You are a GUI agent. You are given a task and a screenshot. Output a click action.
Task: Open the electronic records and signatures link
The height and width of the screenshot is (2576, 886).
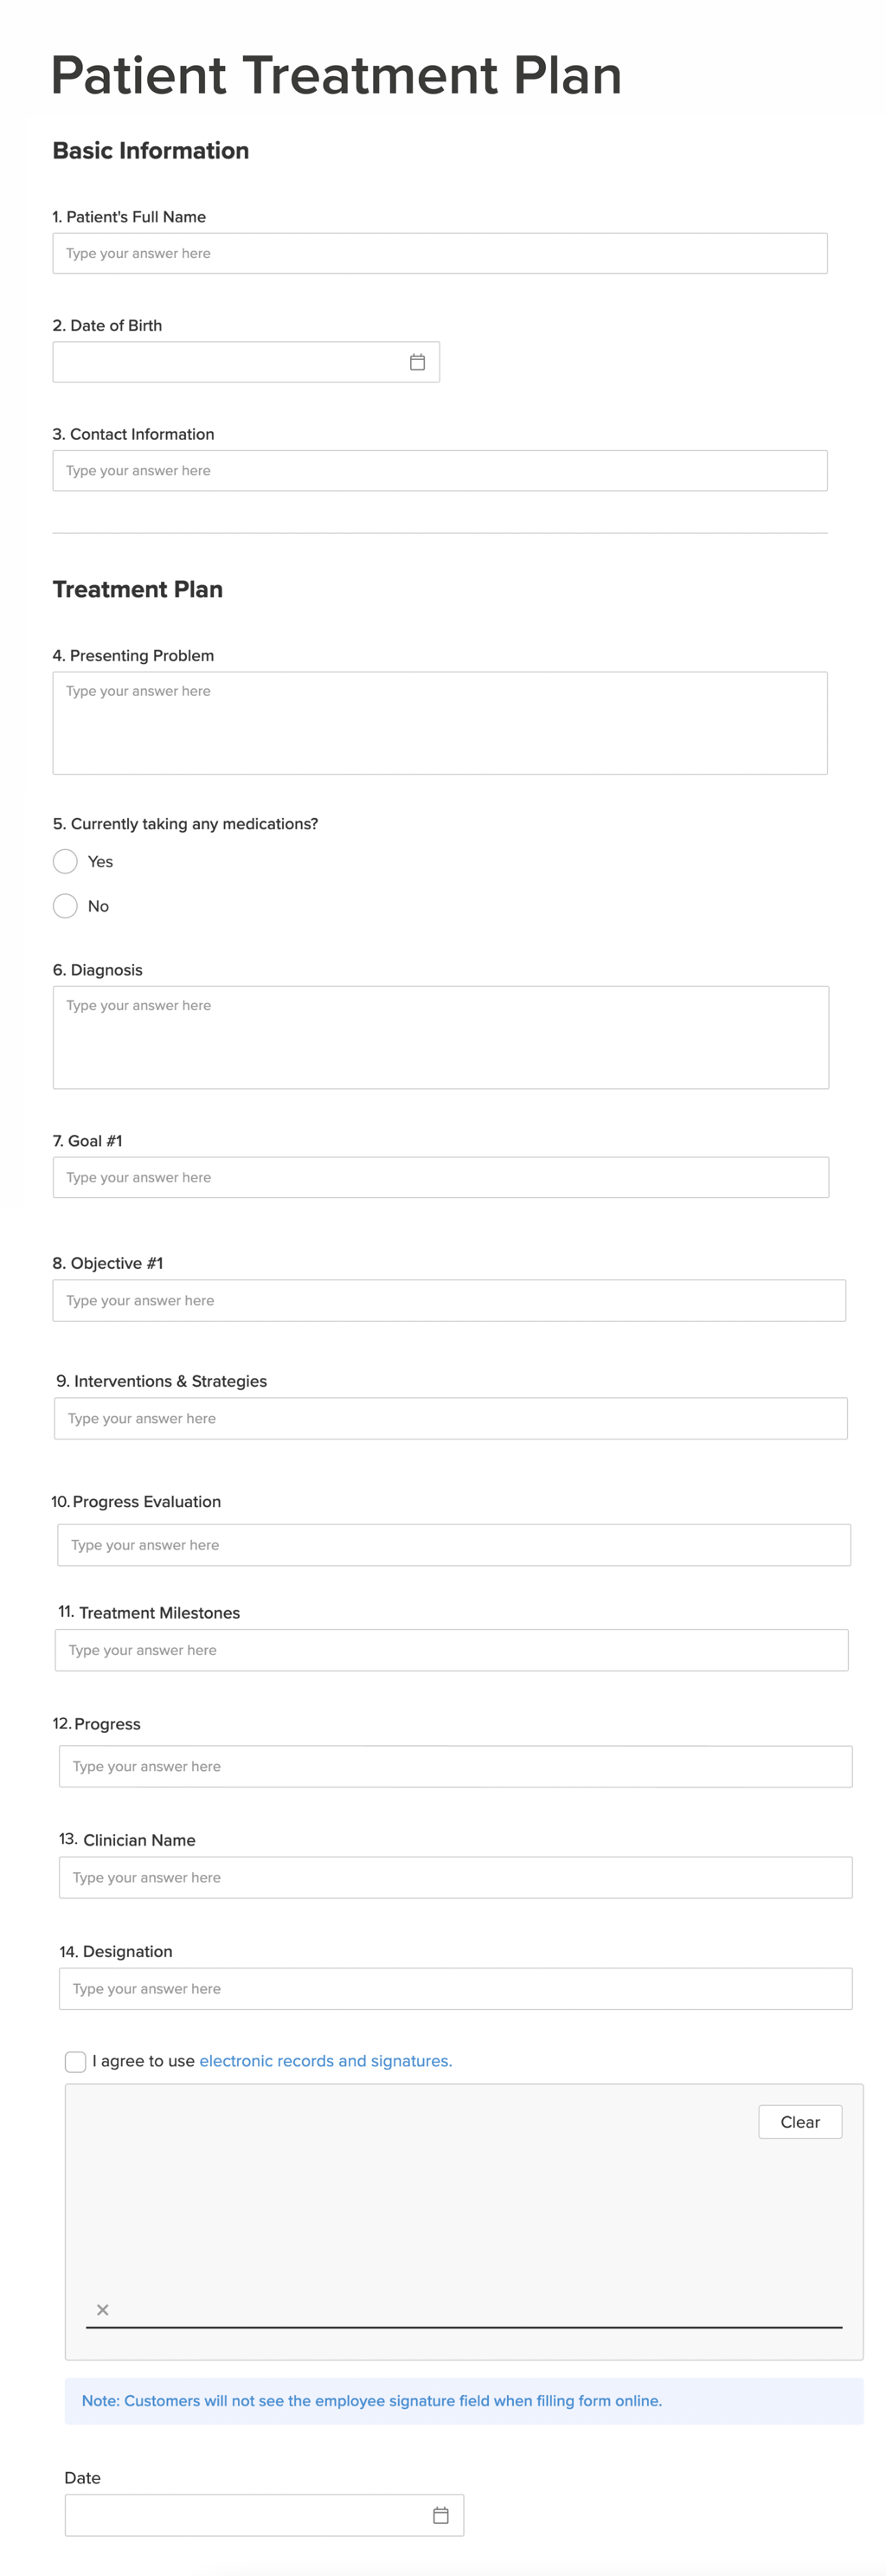(325, 2061)
